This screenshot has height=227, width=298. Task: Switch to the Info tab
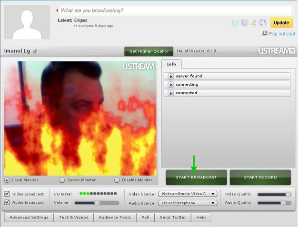point(171,64)
